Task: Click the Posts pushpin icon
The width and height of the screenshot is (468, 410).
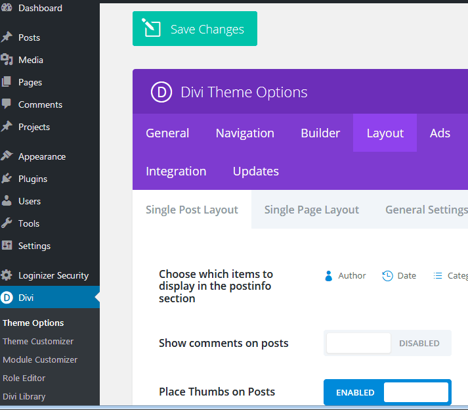Action: click(x=7, y=37)
